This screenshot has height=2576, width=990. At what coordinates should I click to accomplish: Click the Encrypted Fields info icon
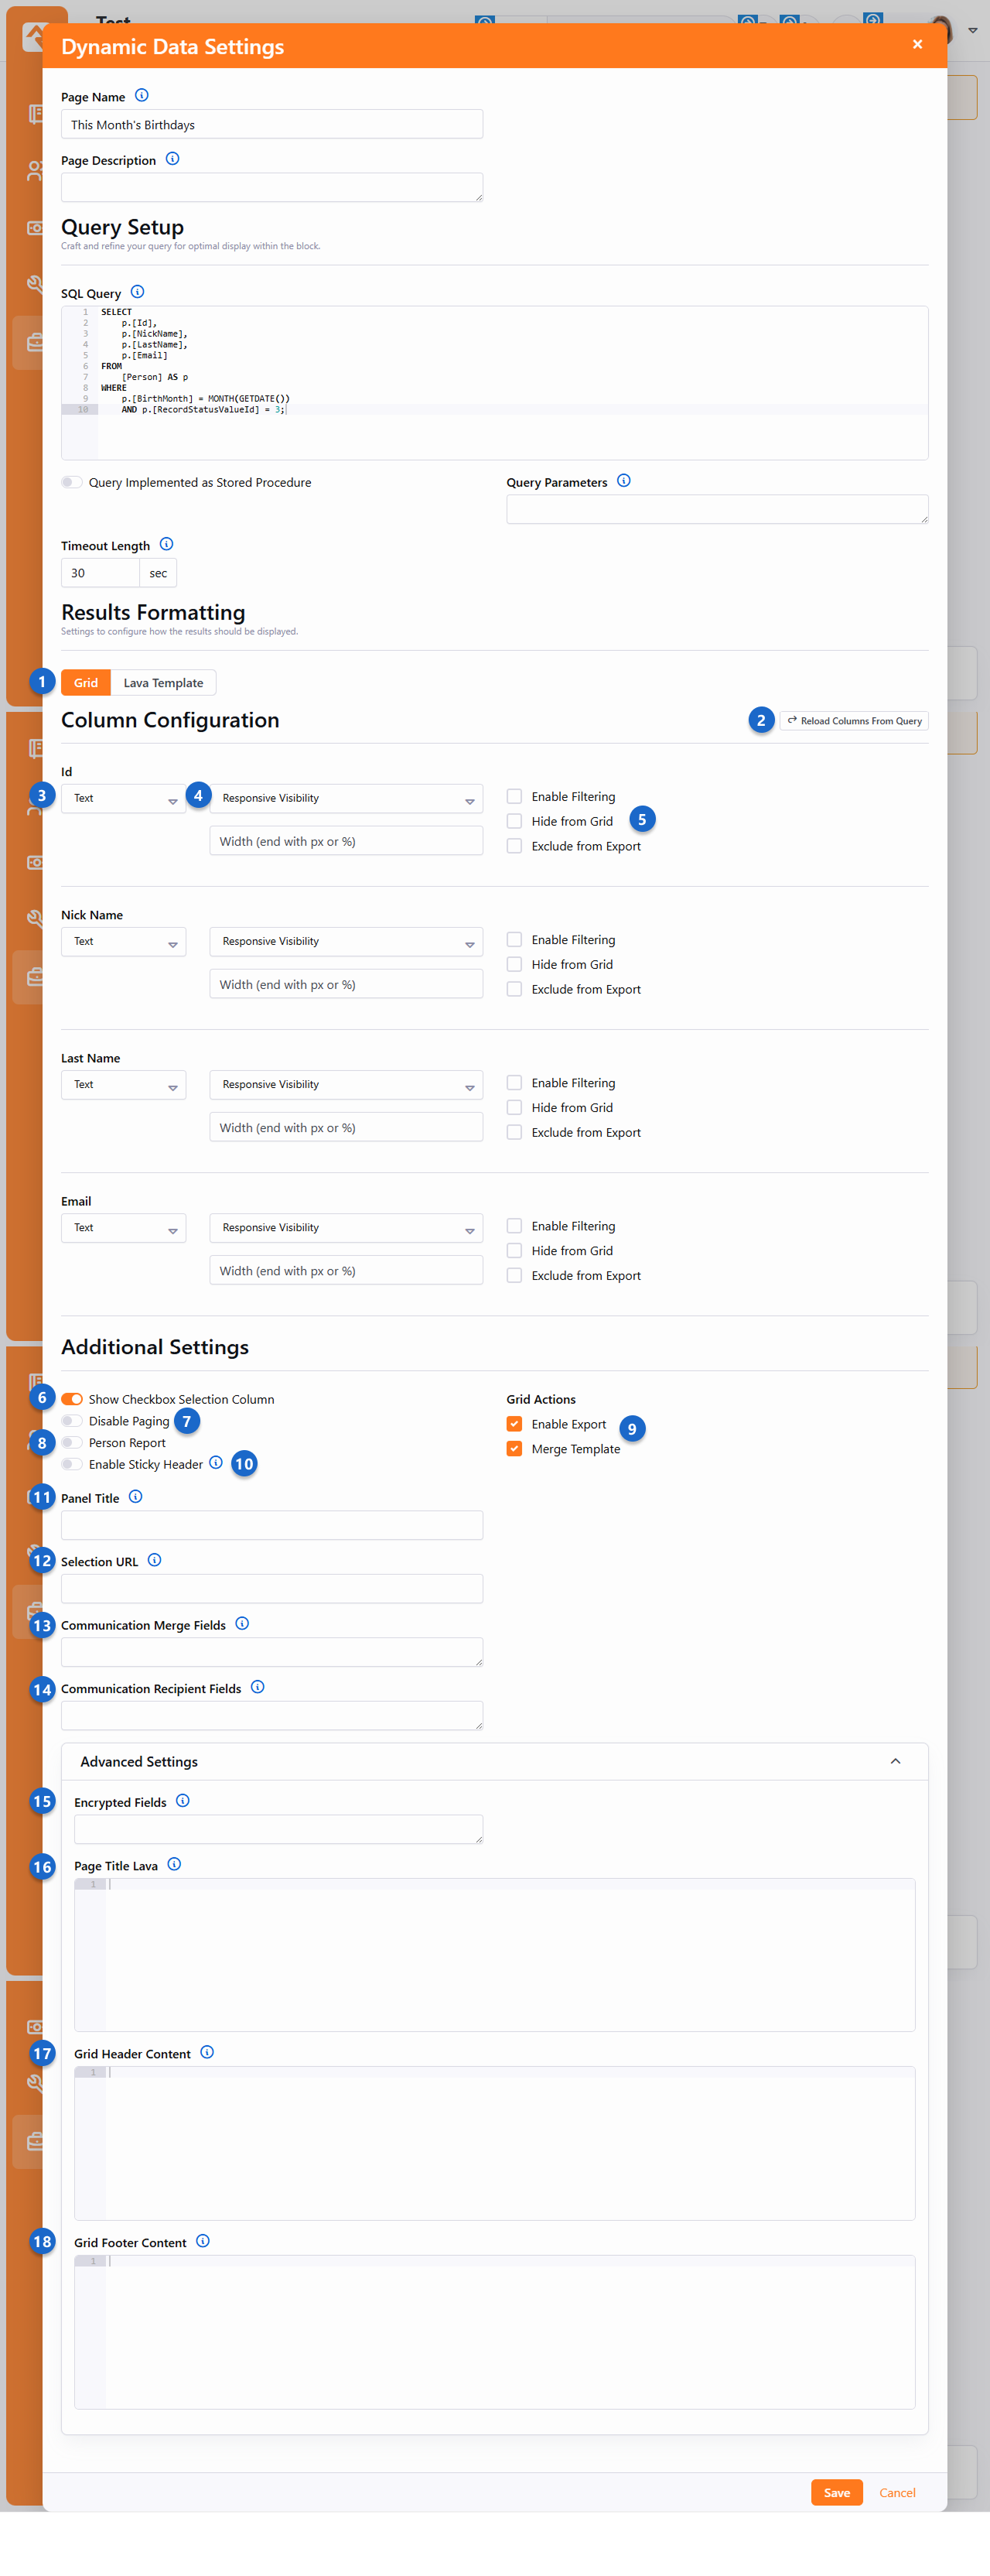point(183,1801)
